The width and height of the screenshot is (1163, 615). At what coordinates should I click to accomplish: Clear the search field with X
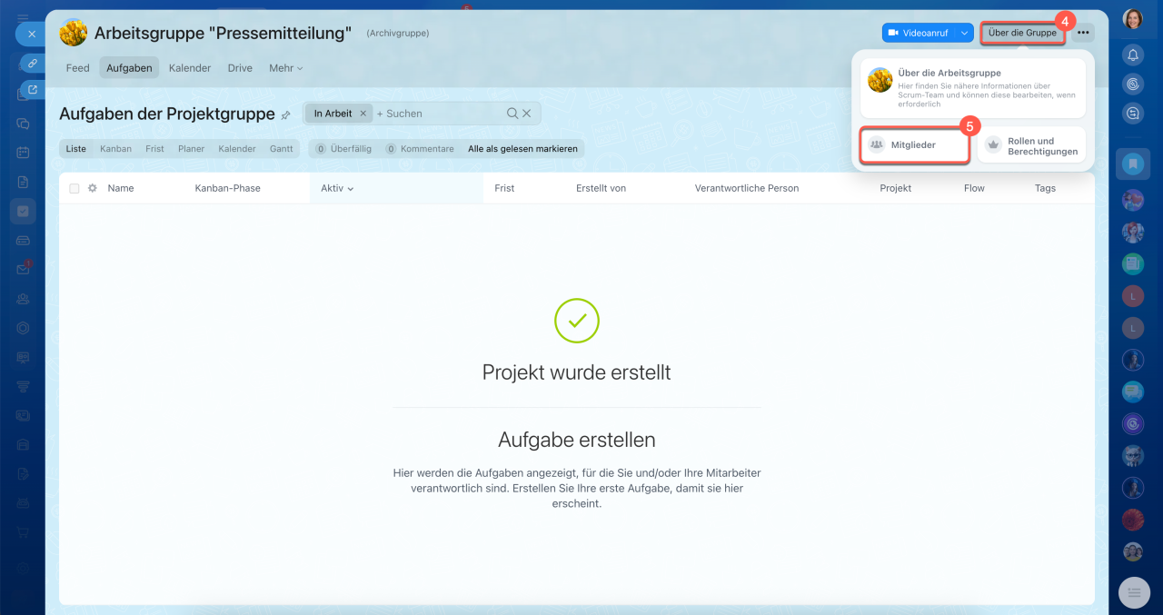coord(526,114)
